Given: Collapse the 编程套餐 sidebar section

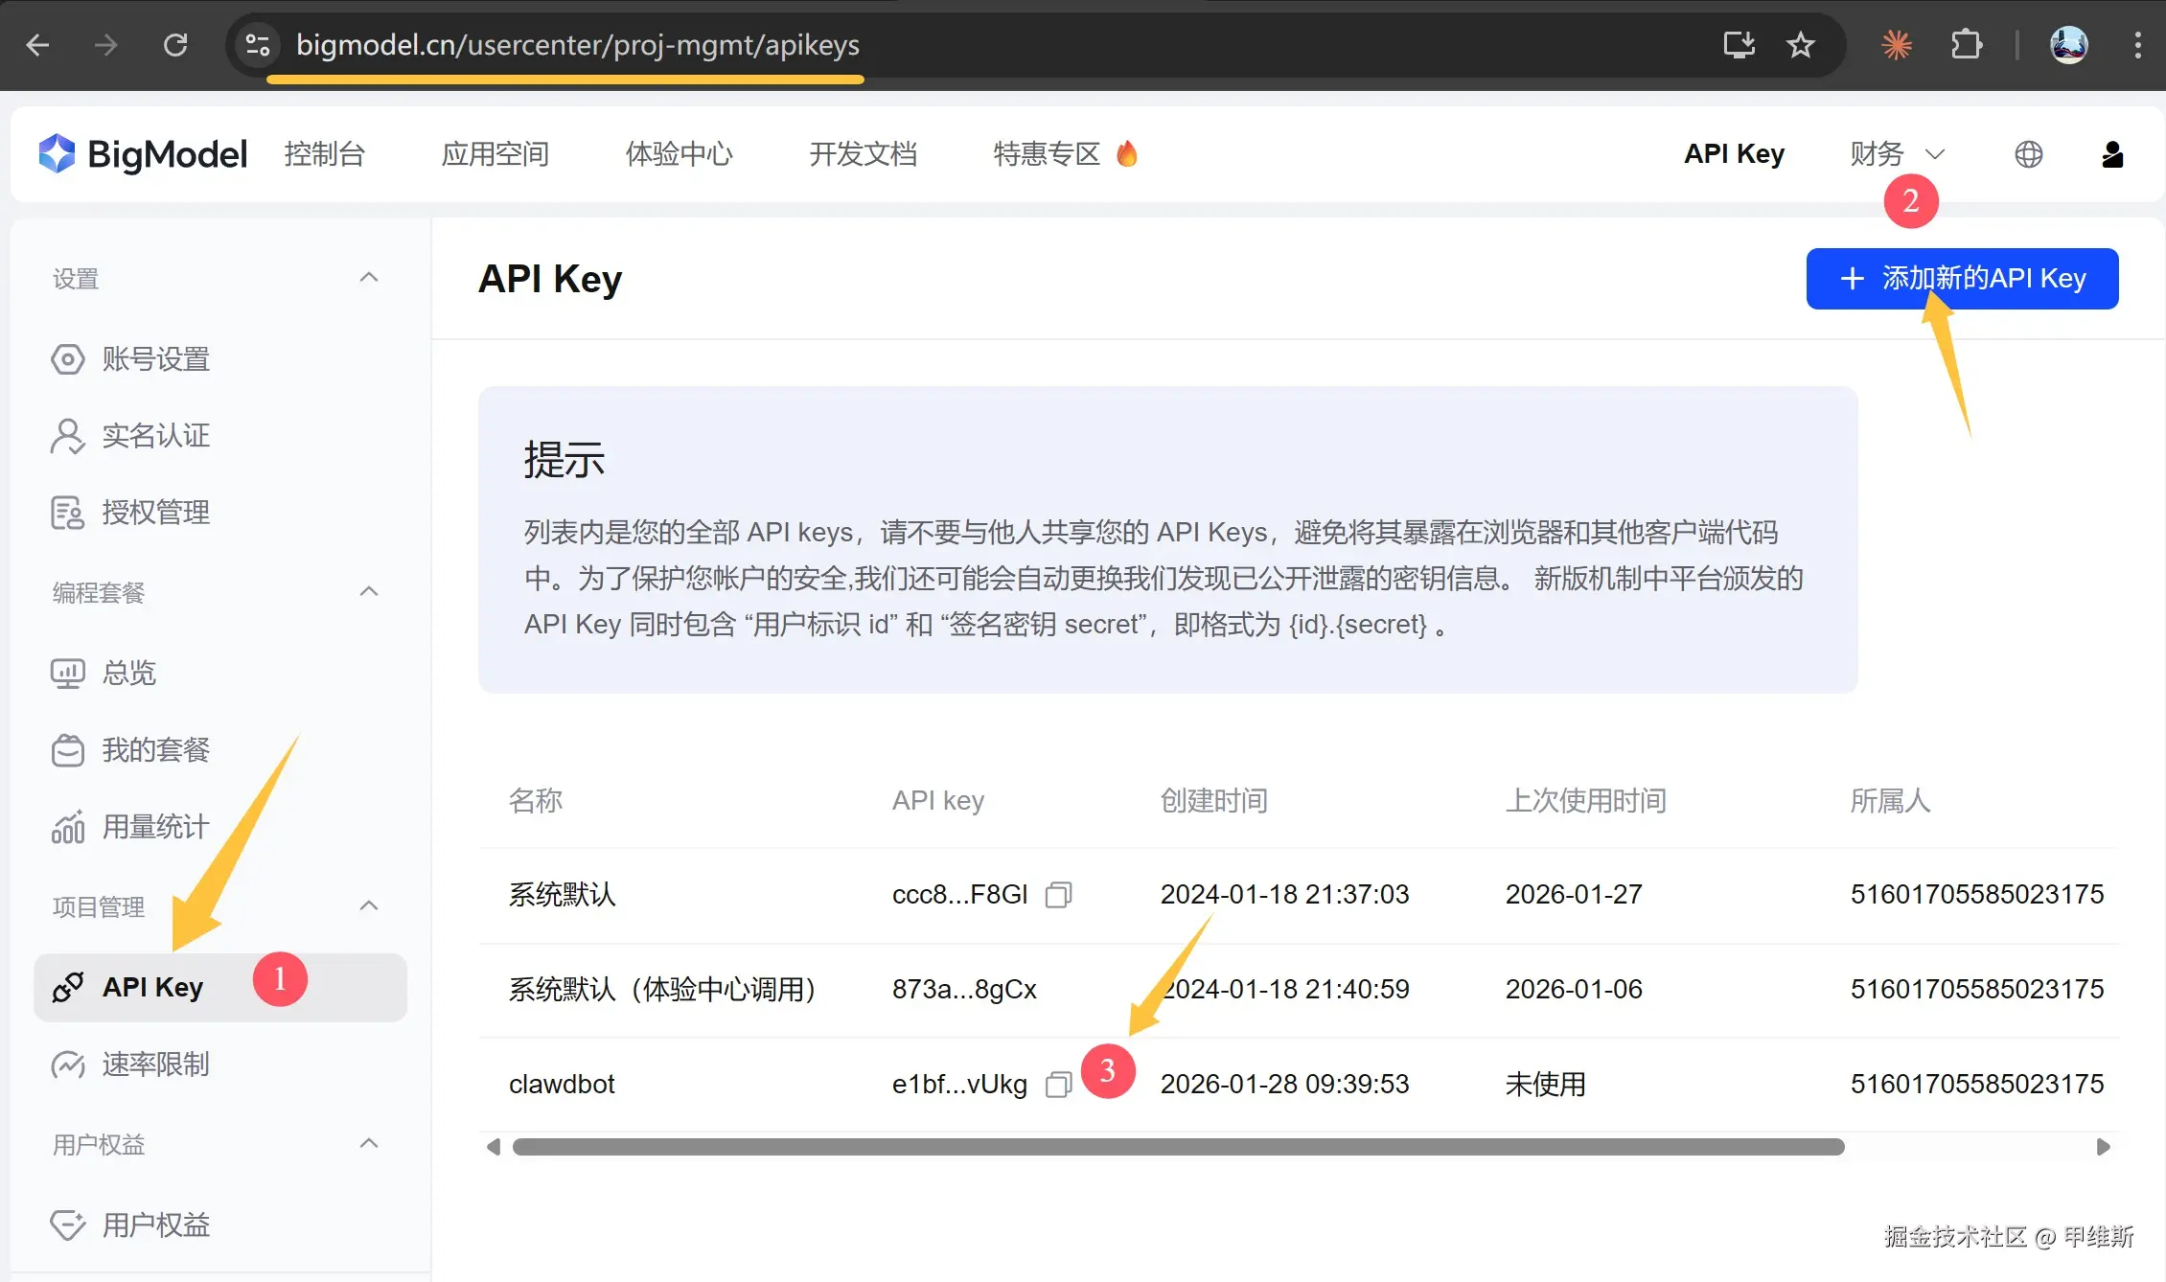Looking at the screenshot, I should 369,592.
